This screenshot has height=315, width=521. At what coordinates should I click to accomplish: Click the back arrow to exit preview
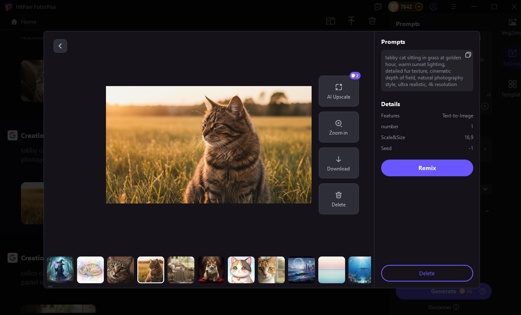[x=60, y=46]
